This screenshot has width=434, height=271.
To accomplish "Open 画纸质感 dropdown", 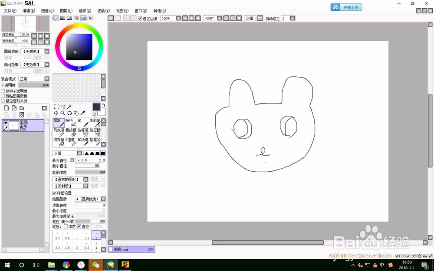I will pos(47,52).
